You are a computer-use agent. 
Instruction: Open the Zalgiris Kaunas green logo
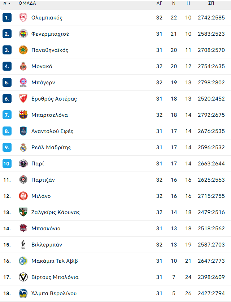pos(23,212)
